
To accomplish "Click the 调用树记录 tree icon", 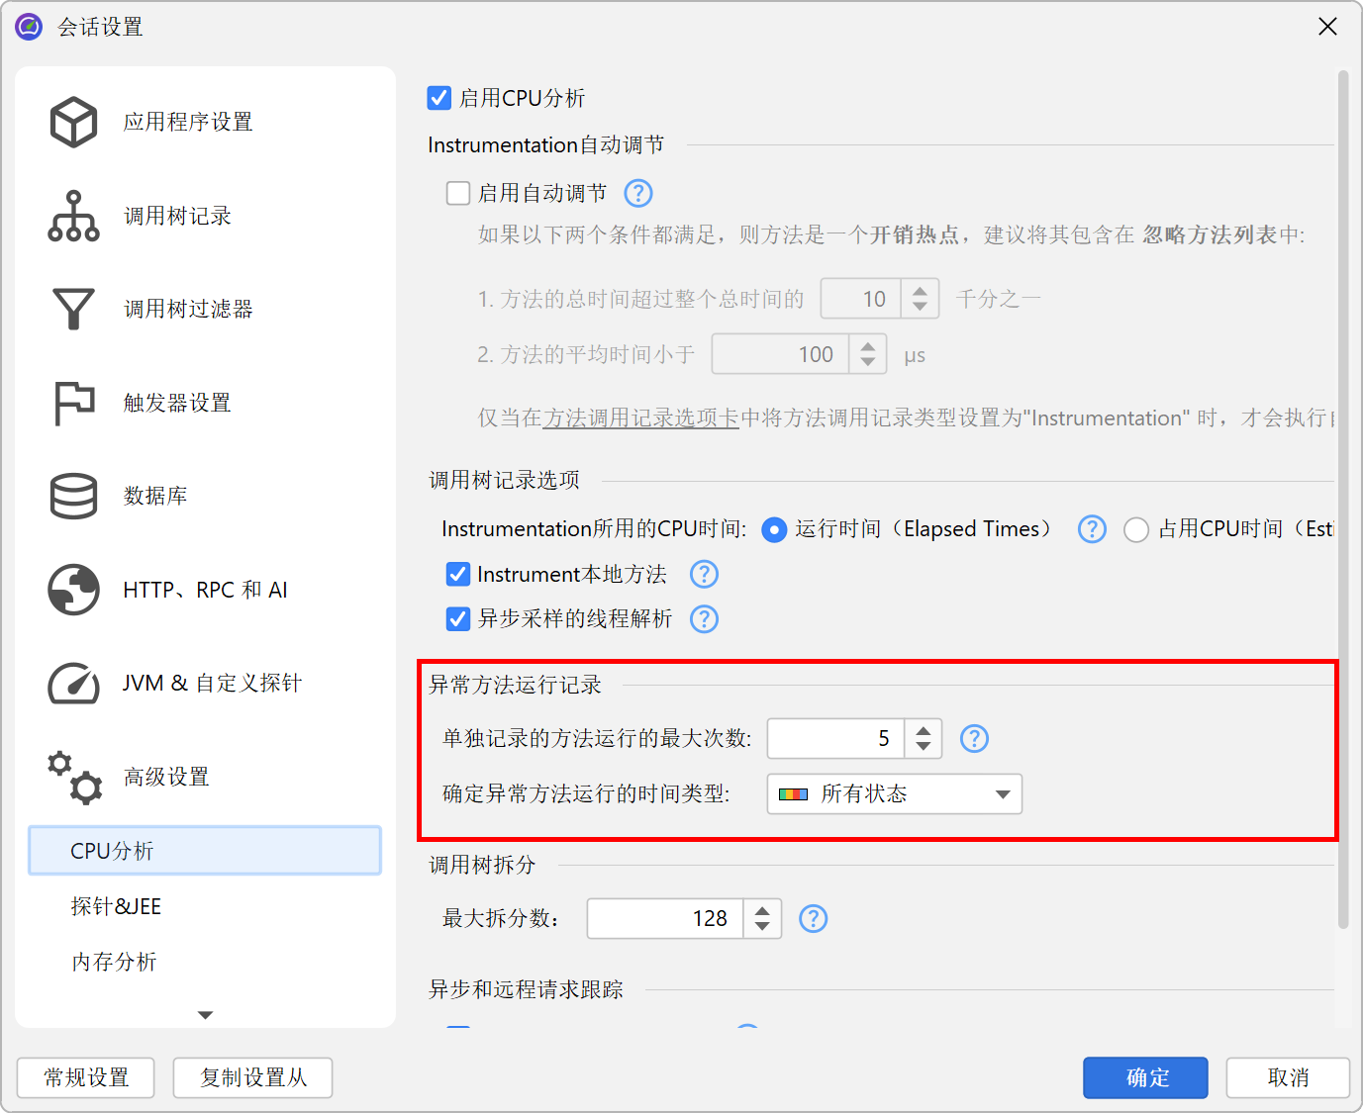I will 73,216.
